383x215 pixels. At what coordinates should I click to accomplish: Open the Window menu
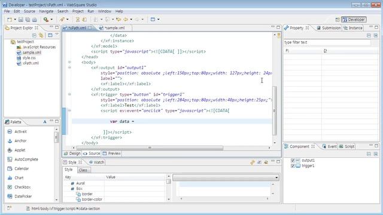(105, 11)
